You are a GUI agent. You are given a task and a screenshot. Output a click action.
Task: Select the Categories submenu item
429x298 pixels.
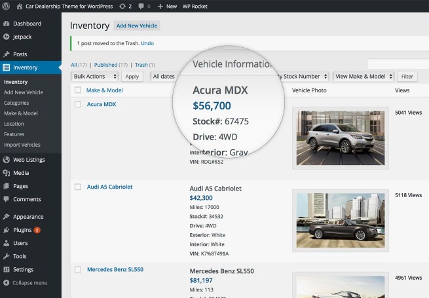[x=16, y=103]
